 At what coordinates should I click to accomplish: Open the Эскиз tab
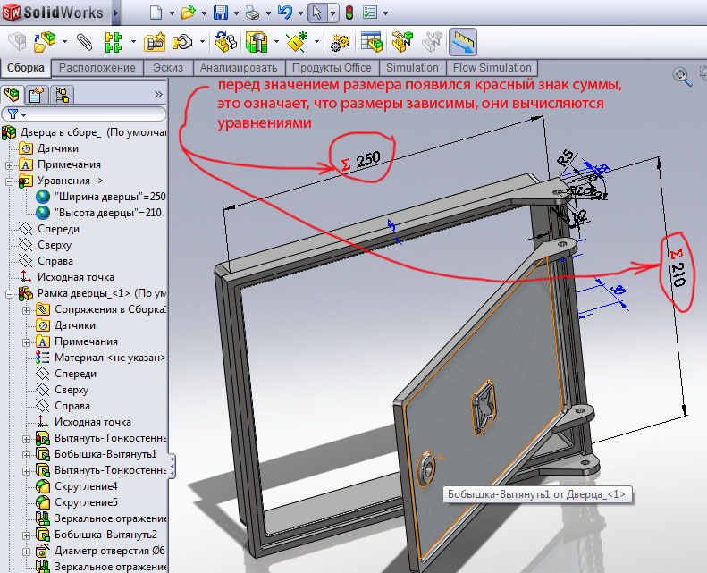(167, 68)
